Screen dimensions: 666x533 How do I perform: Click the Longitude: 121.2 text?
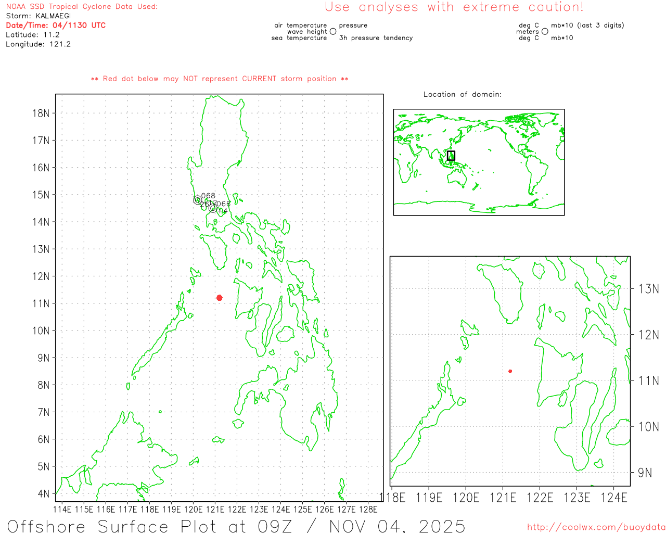(x=38, y=44)
